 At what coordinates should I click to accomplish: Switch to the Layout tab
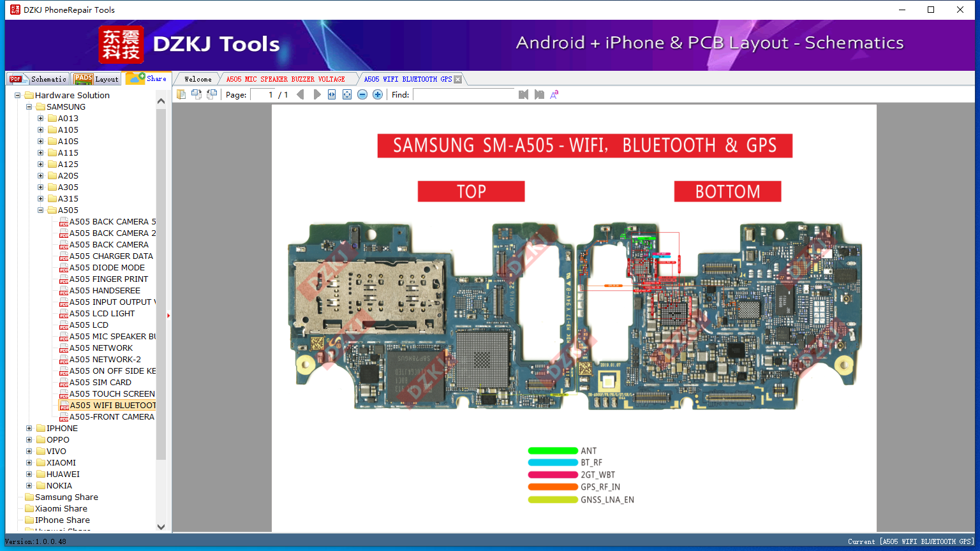point(96,79)
